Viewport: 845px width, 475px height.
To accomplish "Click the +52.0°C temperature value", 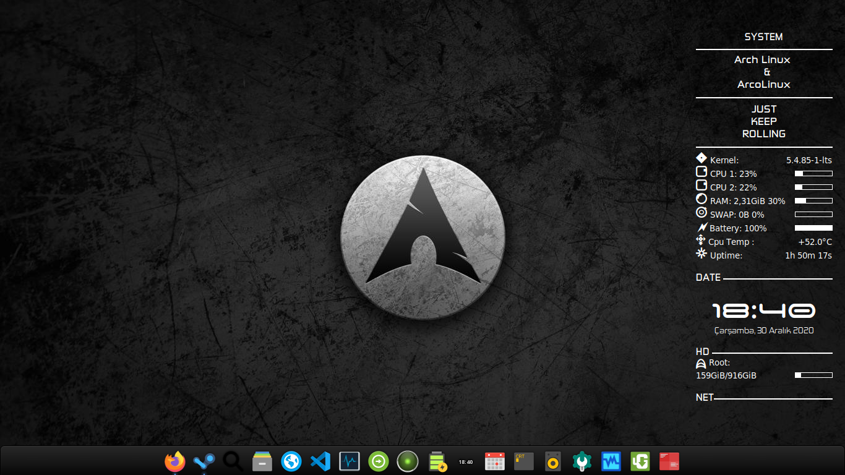I will click(815, 242).
